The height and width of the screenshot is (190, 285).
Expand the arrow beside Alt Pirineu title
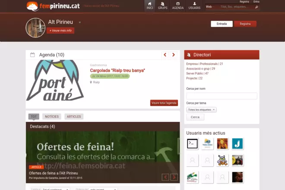tap(79, 22)
